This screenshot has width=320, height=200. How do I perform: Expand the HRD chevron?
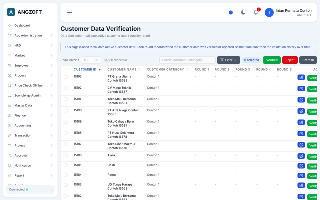point(51,45)
